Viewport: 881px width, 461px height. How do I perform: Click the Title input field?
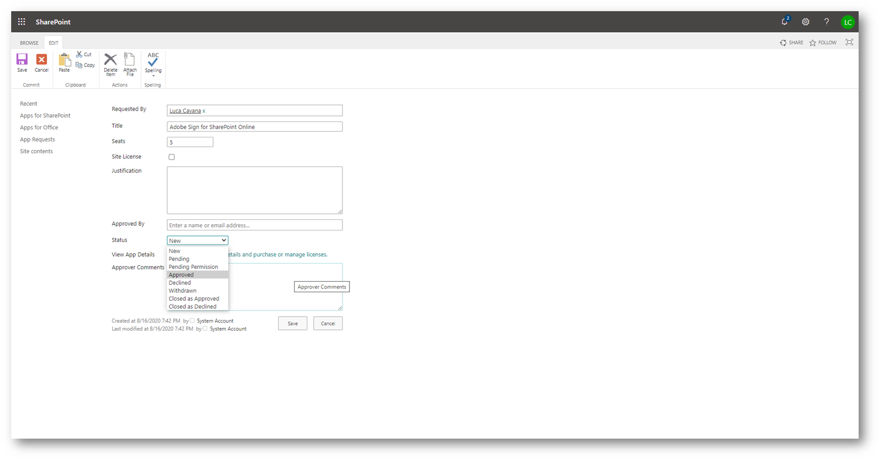(255, 127)
